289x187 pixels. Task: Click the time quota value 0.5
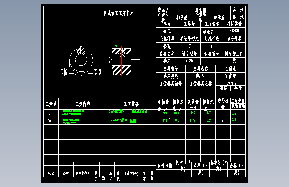[x=234, y=113]
